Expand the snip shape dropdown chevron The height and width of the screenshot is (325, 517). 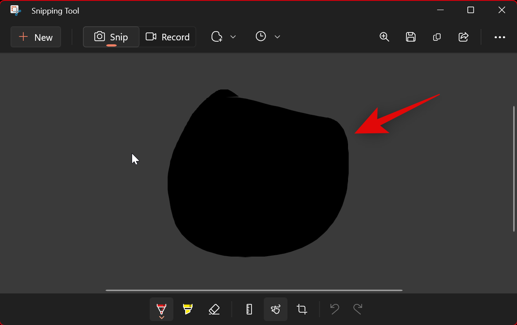coord(233,37)
